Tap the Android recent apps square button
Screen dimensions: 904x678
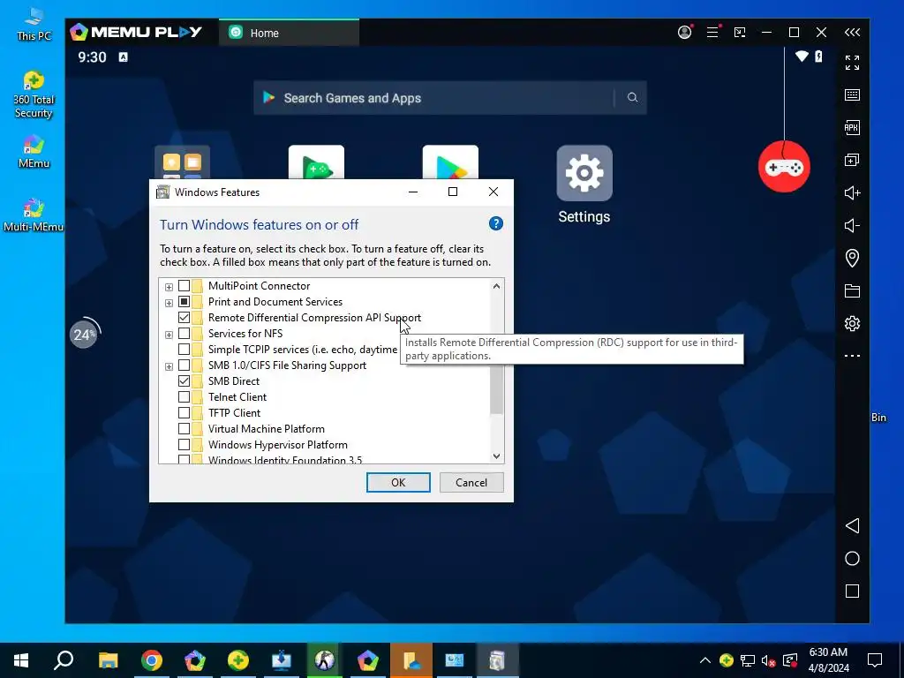coord(852,591)
